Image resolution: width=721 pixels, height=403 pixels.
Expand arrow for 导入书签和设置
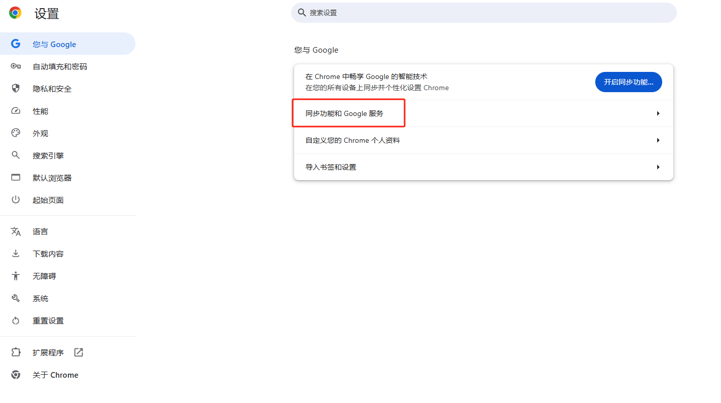(x=658, y=167)
